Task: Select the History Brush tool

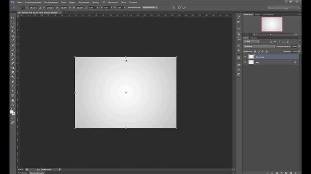Action: click(13, 59)
